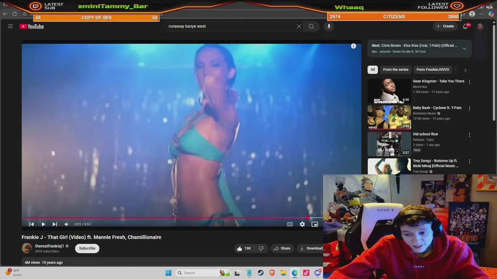
Task: Open Sean Kingston Take You There thumbnail
Action: coord(389,91)
